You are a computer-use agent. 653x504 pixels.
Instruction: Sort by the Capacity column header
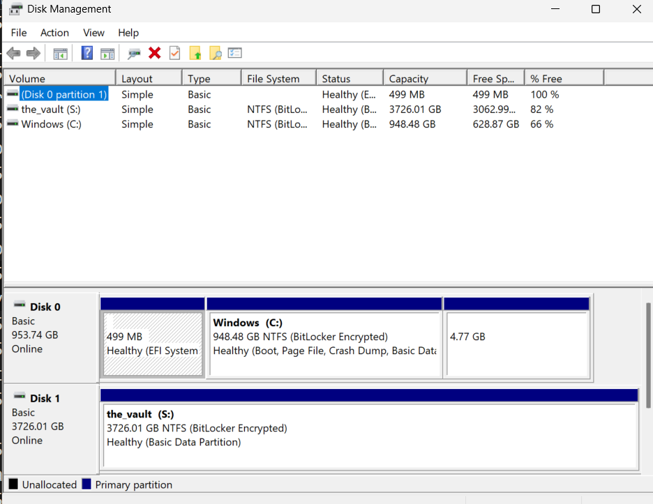(425, 78)
